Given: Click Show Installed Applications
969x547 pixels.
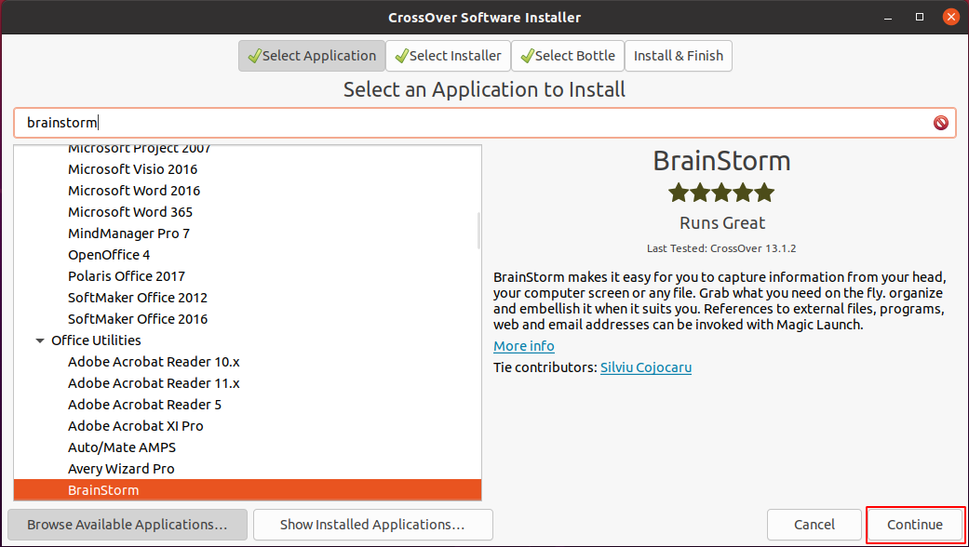Looking at the screenshot, I should pos(372,524).
